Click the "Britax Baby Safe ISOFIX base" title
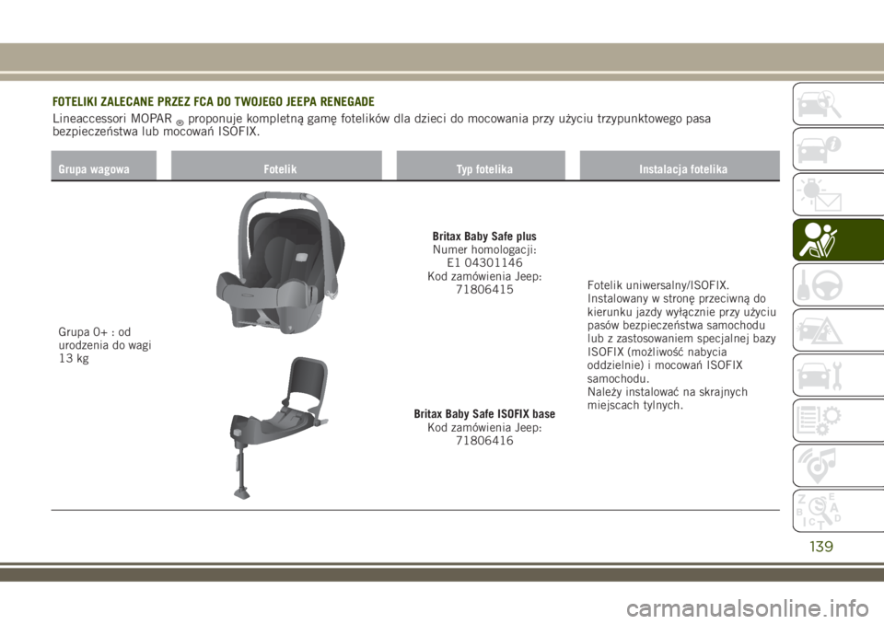The width and height of the screenshot is (884, 624). (484, 414)
